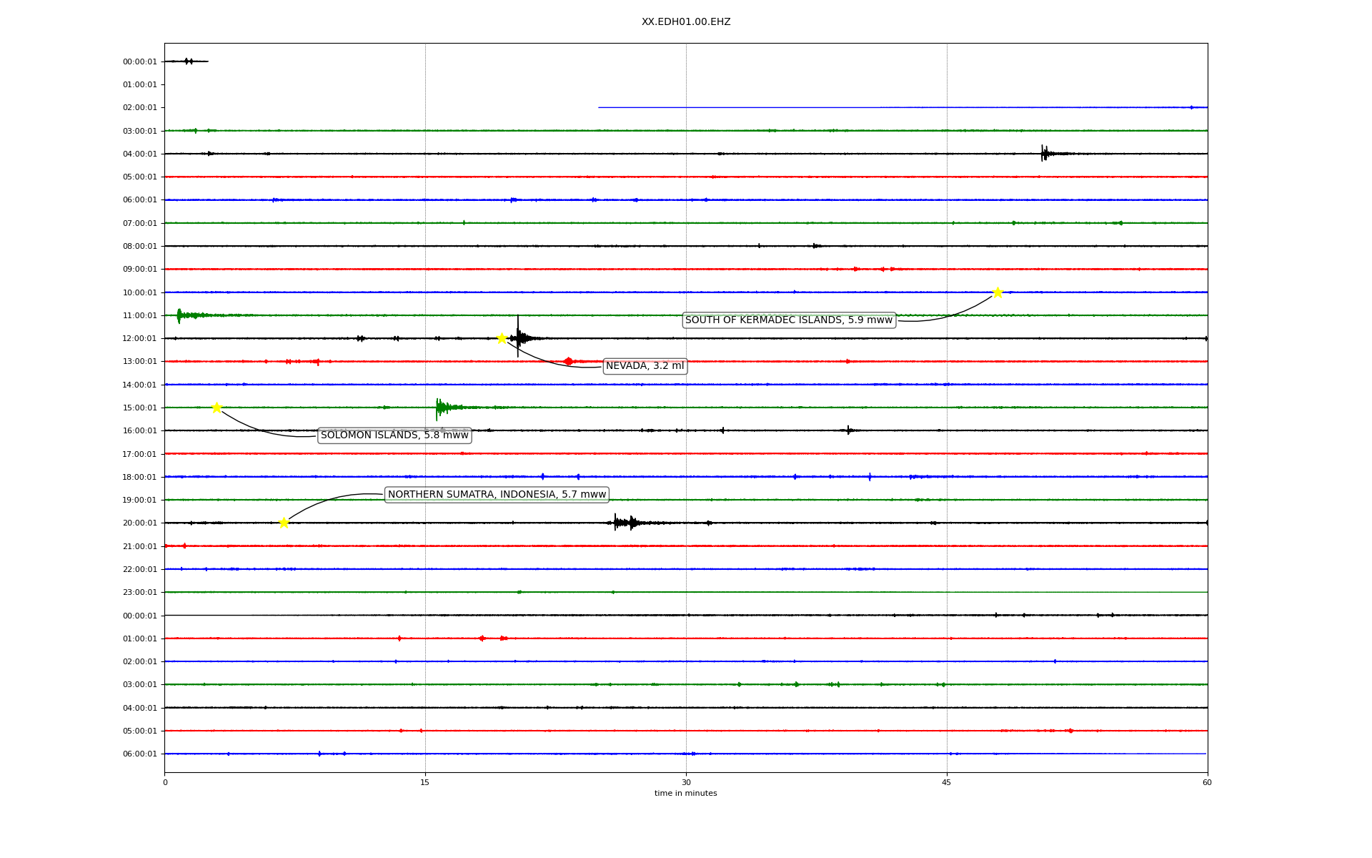The height and width of the screenshot is (858, 1372).
Task: Click the x-axis label time in minutes
Action: 685,794
